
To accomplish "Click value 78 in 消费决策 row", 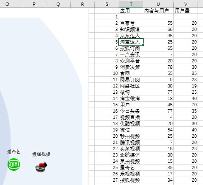I will click(170, 67).
